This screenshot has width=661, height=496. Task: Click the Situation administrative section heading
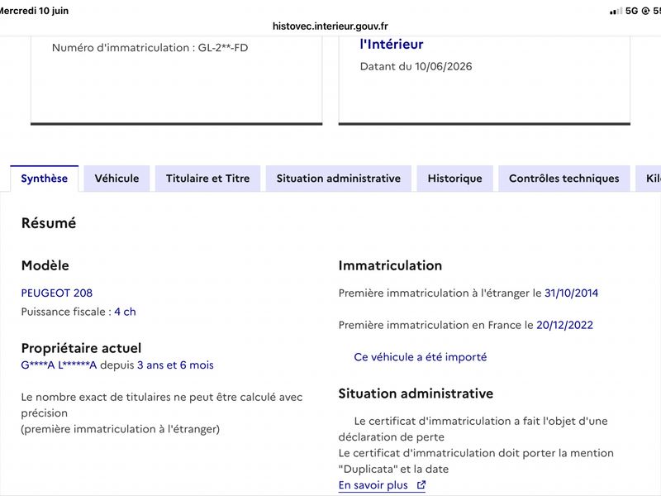416,393
